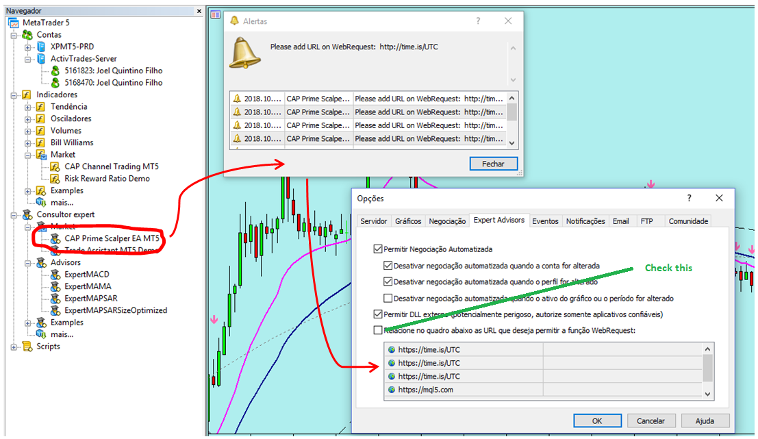Click the XPMT5-PRD server icon

[42, 47]
